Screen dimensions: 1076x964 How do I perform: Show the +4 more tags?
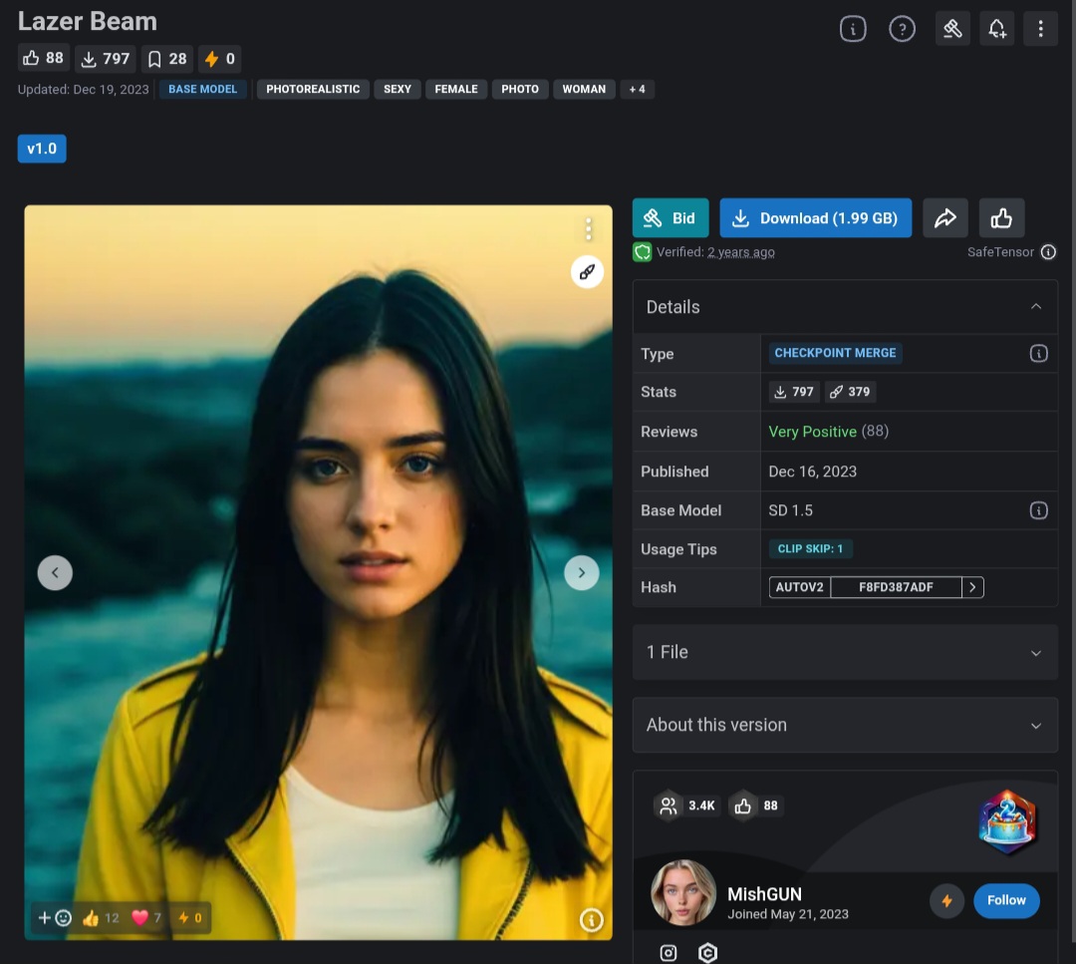click(x=637, y=90)
